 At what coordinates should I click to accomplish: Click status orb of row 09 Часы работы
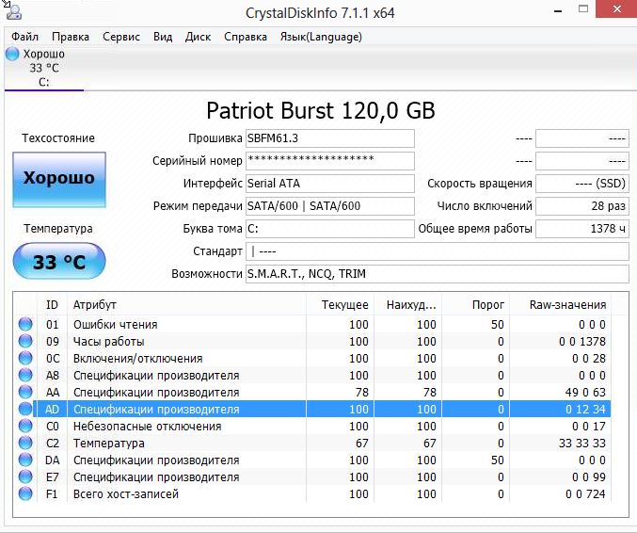[x=25, y=341]
